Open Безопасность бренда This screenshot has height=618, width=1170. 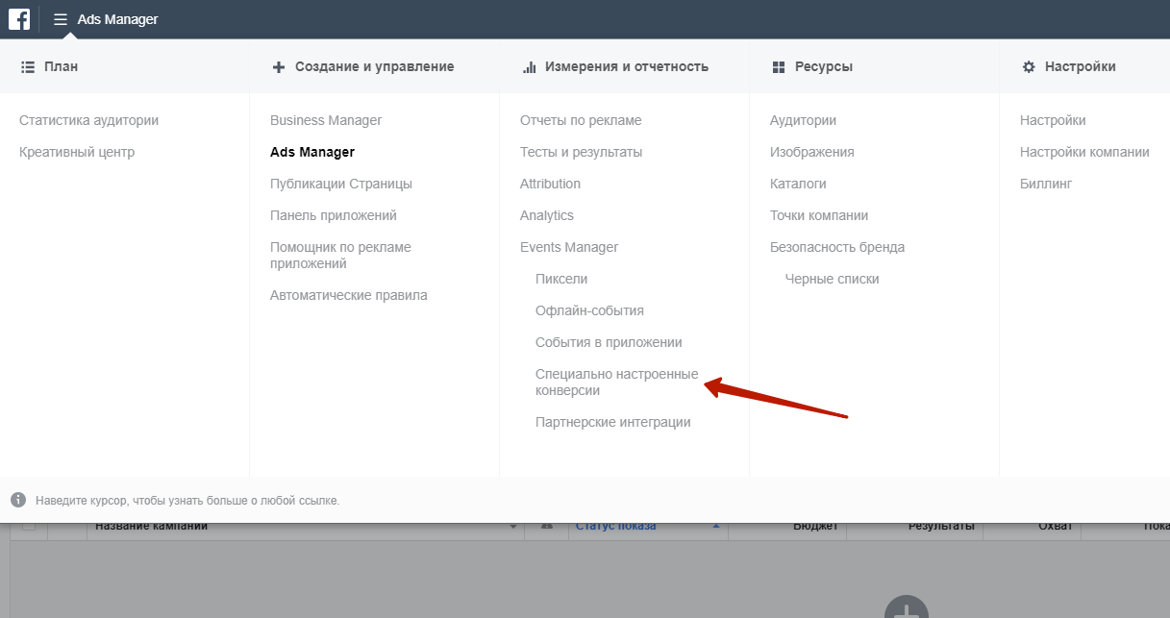coord(837,247)
